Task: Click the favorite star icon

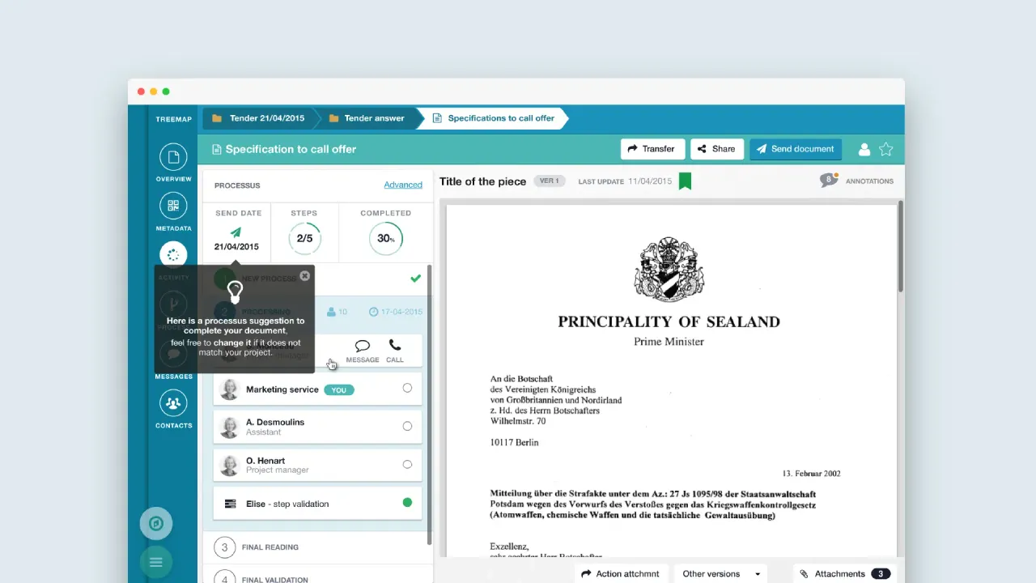Action: 885,149
